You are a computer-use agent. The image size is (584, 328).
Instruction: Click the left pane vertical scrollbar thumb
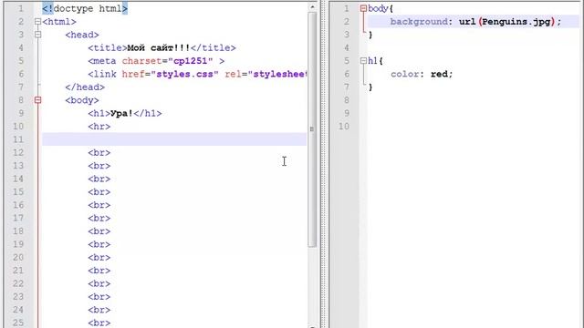(x=312, y=130)
